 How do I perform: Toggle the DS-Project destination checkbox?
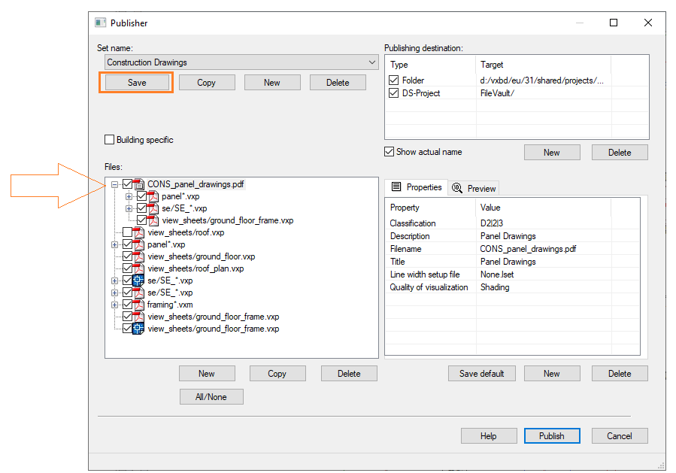tap(394, 93)
